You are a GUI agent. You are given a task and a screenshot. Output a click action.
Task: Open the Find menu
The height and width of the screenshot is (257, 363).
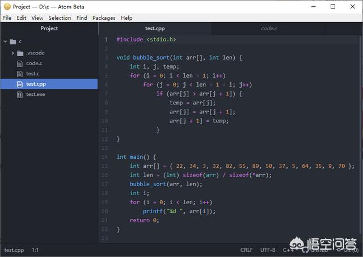pyautogui.click(x=82, y=18)
